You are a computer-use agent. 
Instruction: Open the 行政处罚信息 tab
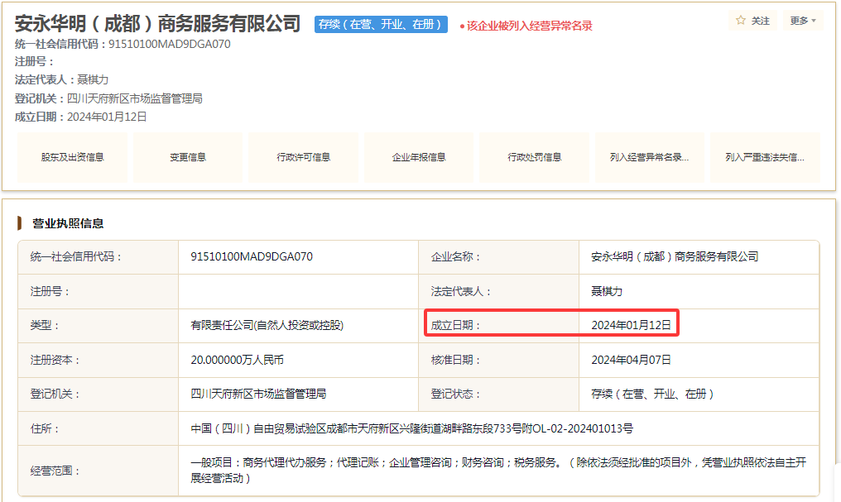point(534,157)
